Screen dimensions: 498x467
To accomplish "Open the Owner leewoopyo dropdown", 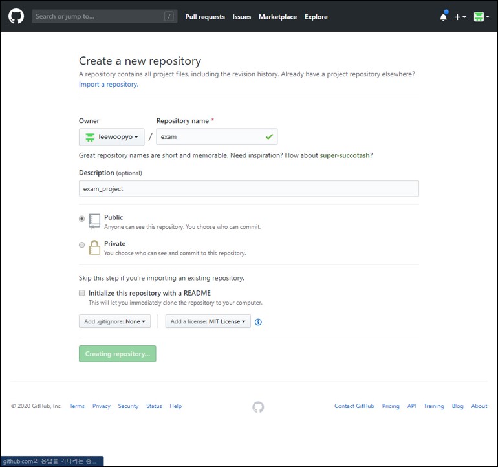I will [111, 137].
